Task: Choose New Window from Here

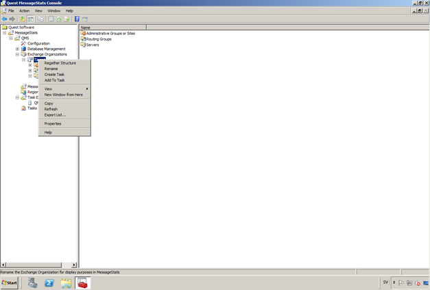Action: click(x=64, y=95)
